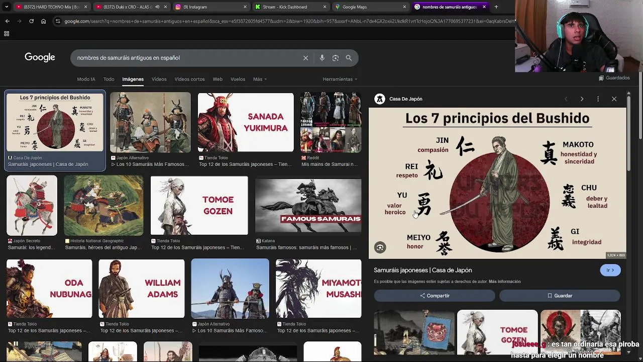Select the Todo search tab

pyautogui.click(x=109, y=79)
